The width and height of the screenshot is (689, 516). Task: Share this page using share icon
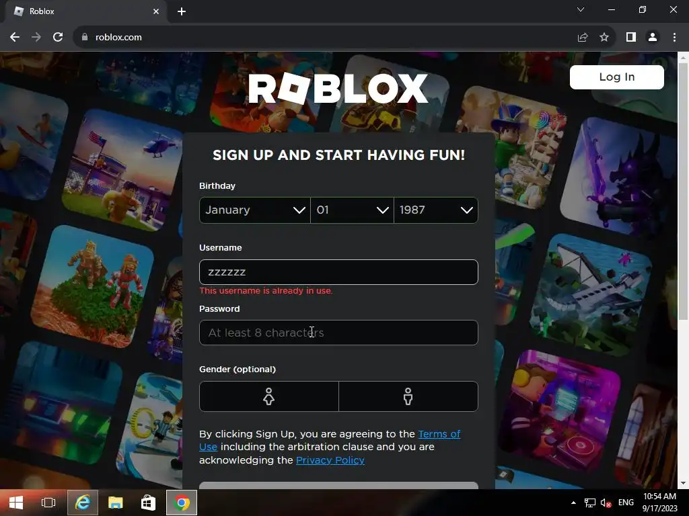point(583,38)
